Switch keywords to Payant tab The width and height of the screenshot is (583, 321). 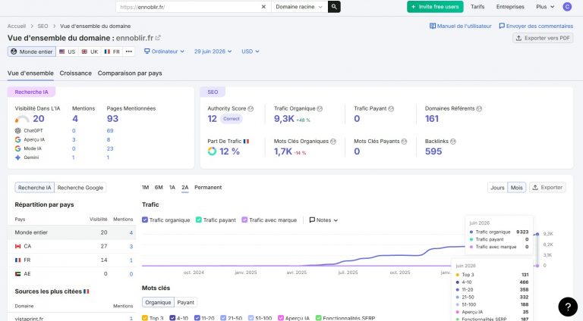pos(185,303)
